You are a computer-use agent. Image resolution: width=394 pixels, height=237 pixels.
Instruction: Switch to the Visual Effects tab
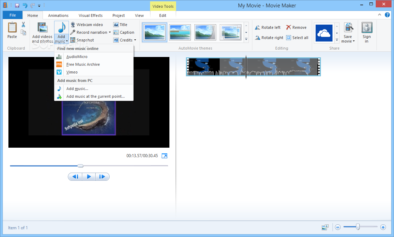[90, 15]
